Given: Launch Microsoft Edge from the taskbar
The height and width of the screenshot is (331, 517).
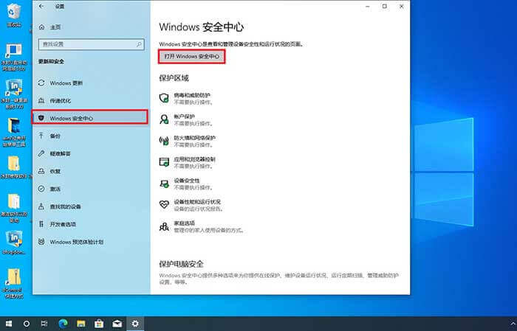Looking at the screenshot, I should (62, 323).
